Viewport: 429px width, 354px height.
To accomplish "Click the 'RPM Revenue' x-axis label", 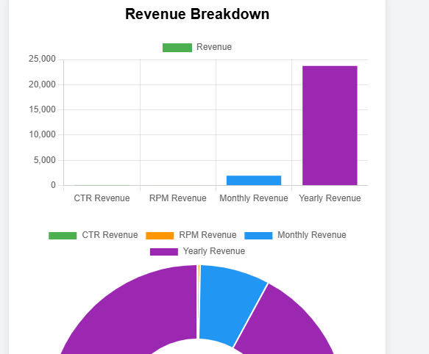I will pos(178,198).
